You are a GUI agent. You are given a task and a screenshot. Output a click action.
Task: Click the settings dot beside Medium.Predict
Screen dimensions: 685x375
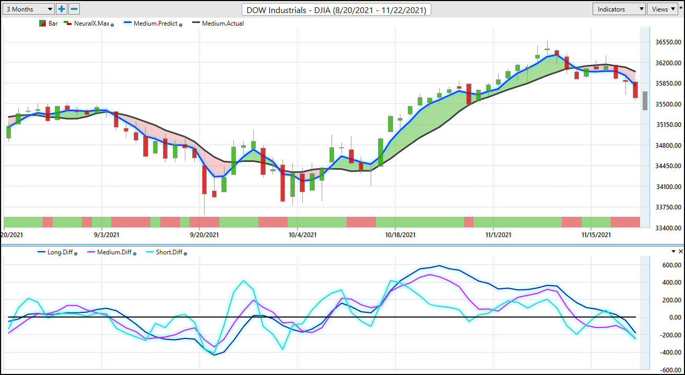[181, 24]
